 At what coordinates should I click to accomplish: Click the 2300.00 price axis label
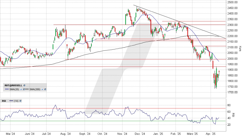(x=232, y=25)
